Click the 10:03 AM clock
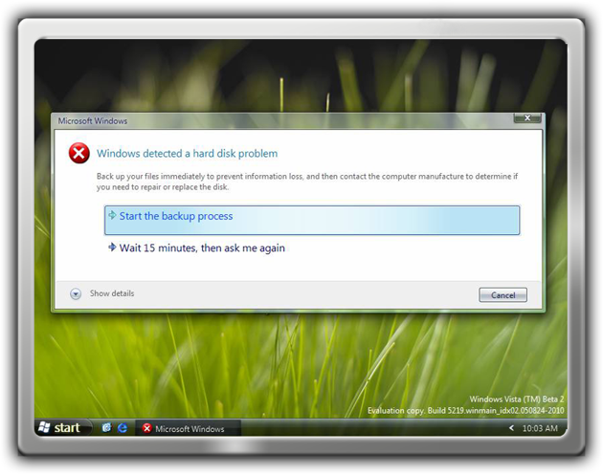 [x=540, y=428]
